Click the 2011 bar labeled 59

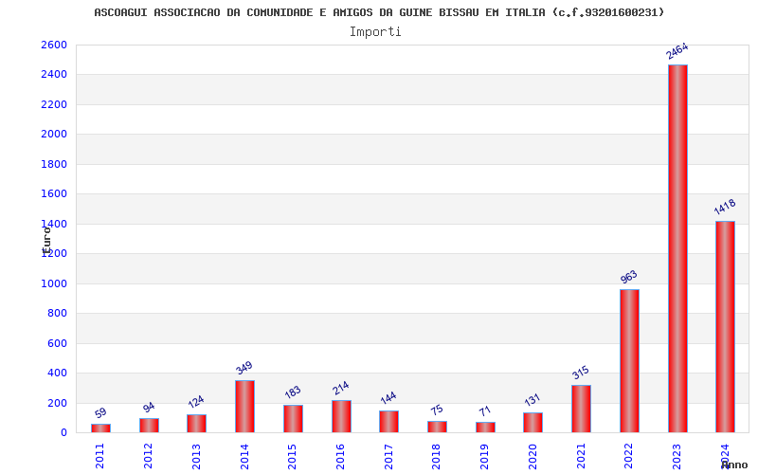[100, 428]
